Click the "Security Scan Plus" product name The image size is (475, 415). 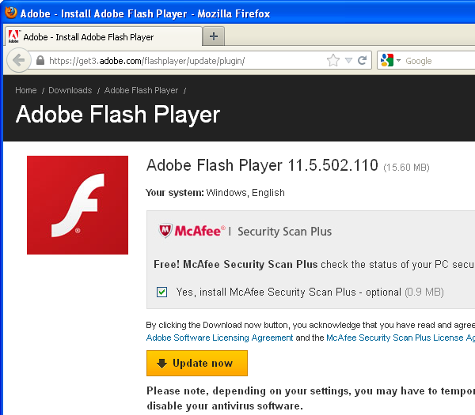click(284, 232)
